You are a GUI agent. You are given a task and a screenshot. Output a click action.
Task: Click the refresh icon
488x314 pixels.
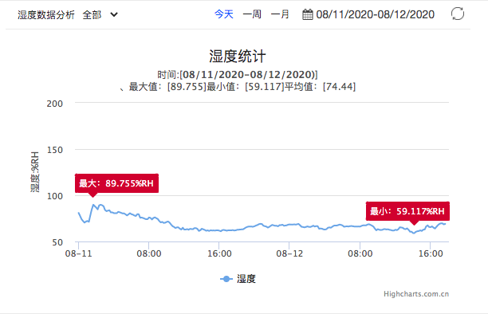pos(458,14)
